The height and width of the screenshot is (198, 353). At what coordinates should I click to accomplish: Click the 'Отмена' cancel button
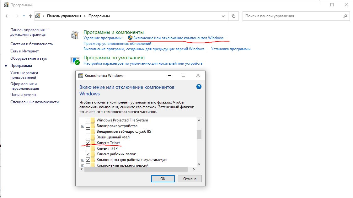pyautogui.click(x=190, y=179)
